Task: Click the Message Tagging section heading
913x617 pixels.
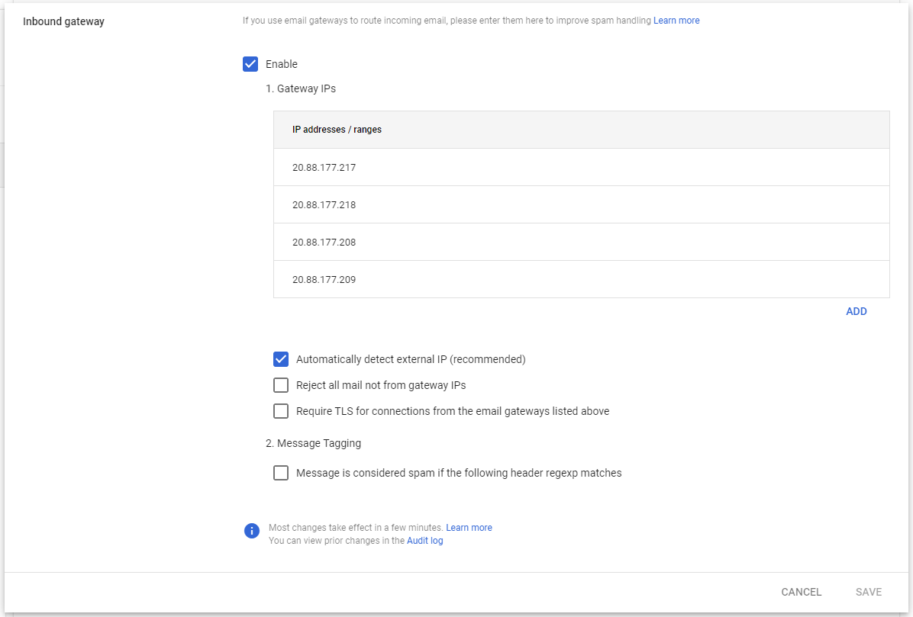Action: click(x=313, y=443)
